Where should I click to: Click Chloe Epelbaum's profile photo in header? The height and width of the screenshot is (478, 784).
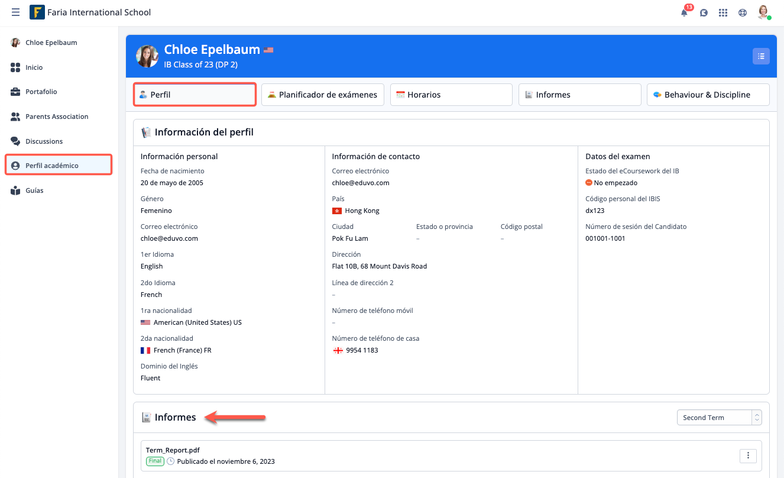(147, 56)
